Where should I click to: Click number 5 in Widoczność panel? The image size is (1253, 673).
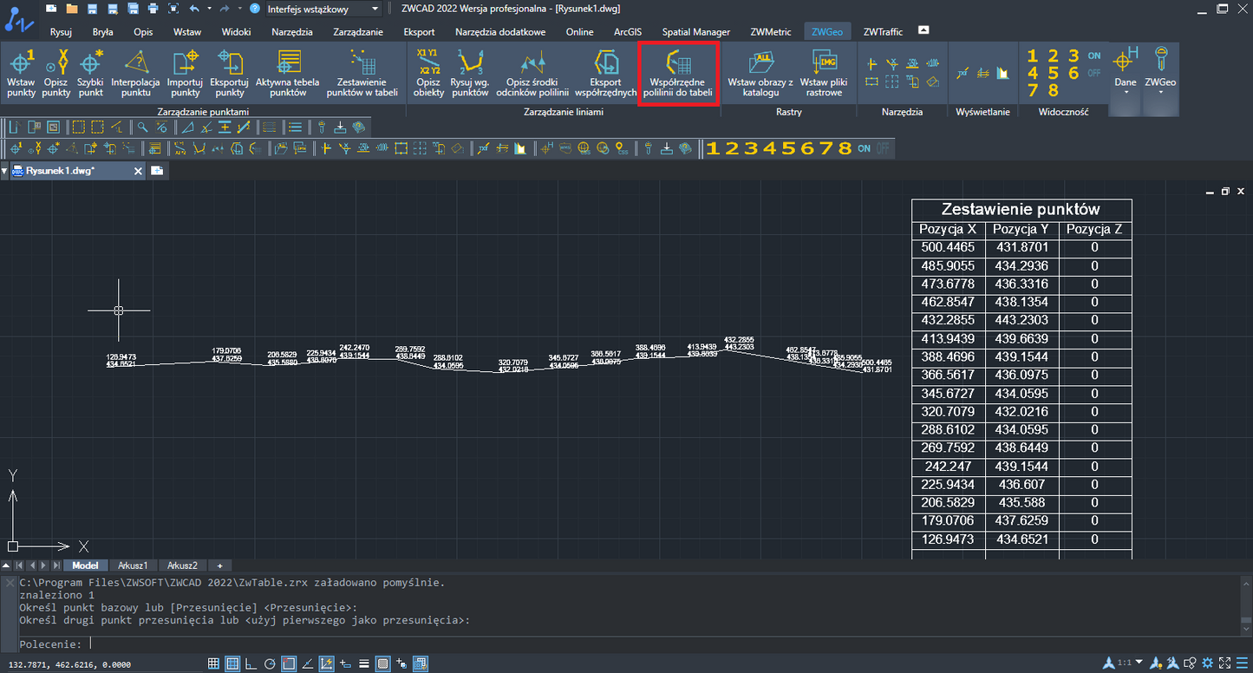pyautogui.click(x=1053, y=73)
